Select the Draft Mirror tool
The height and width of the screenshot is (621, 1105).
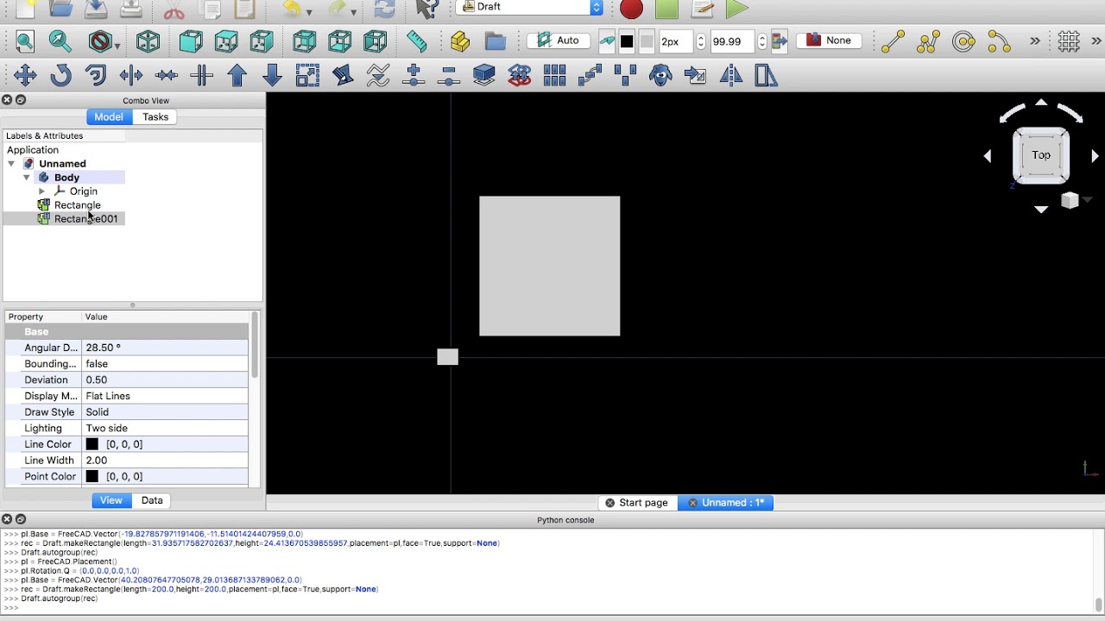731,76
